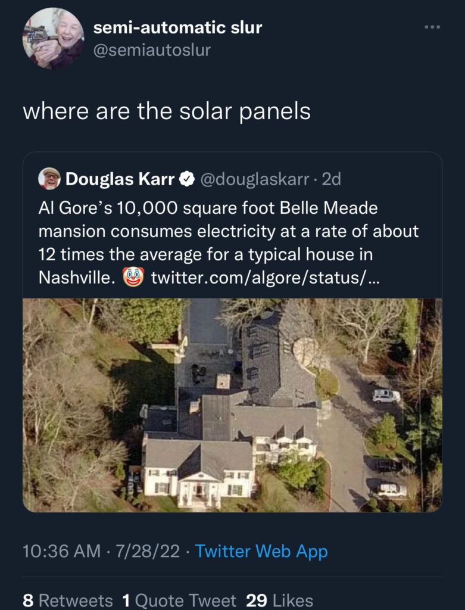Click the 10:36 AM 7/28/22 timestamp

(x=101, y=551)
